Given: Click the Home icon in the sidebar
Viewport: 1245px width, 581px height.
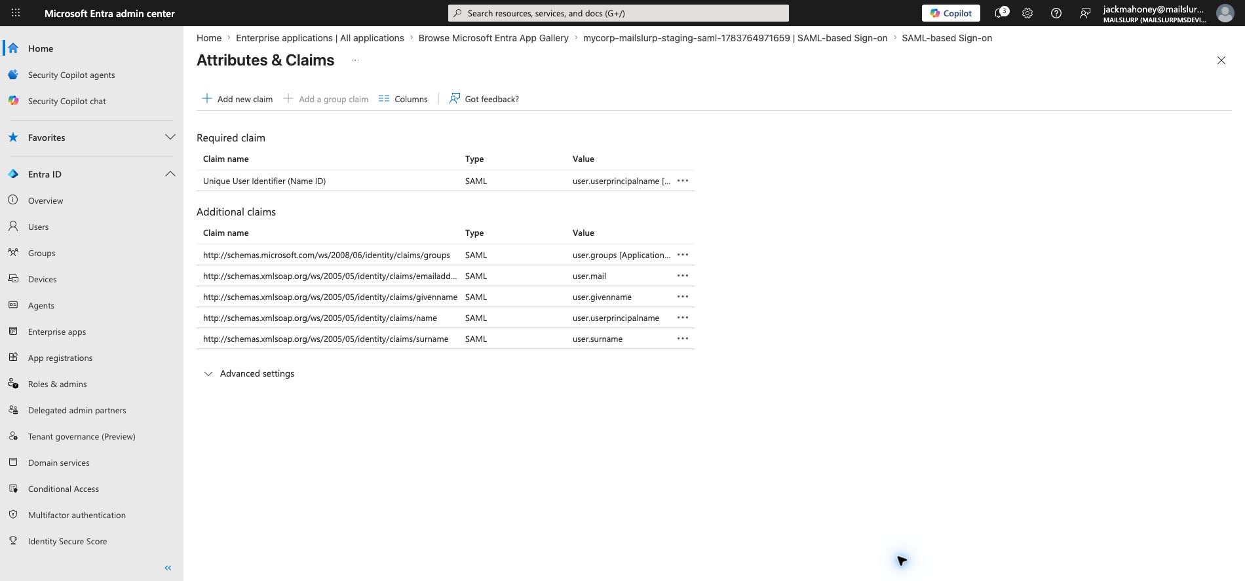Looking at the screenshot, I should (13, 48).
